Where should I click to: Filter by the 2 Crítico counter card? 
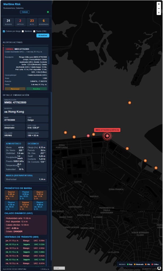20,22
